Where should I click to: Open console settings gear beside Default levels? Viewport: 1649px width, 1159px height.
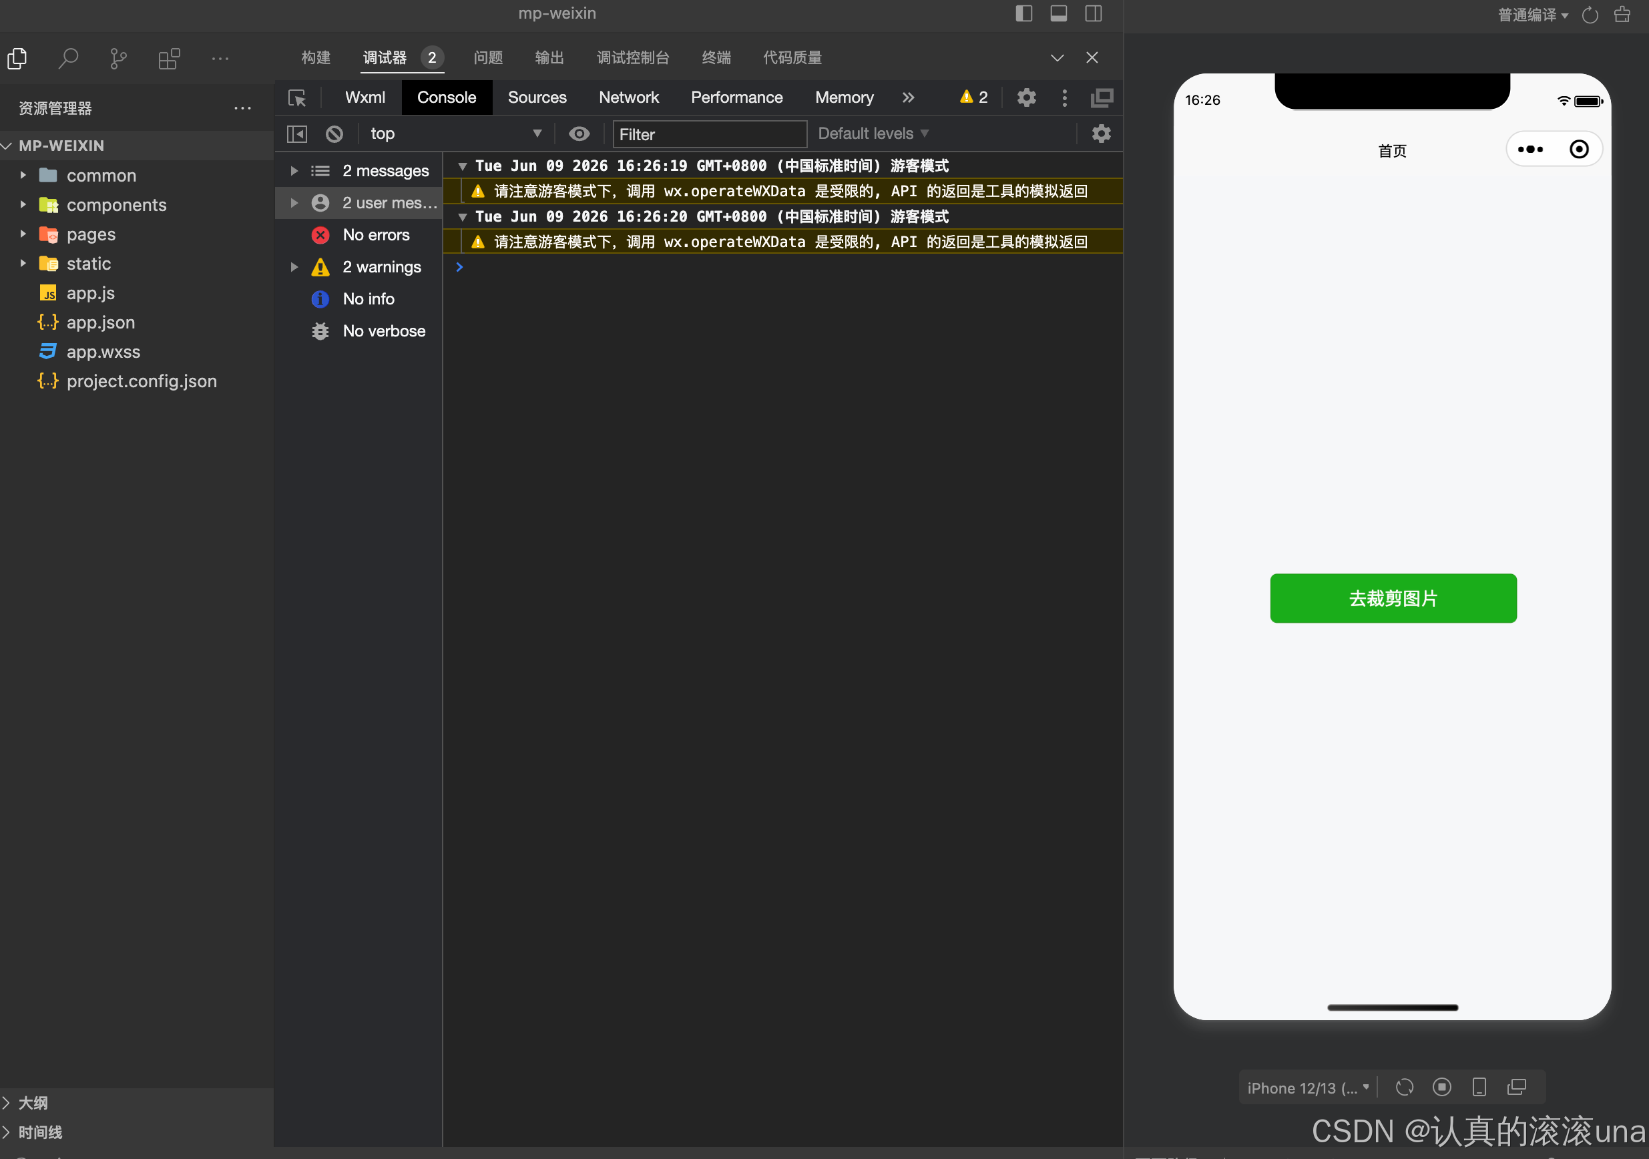coord(1101,134)
